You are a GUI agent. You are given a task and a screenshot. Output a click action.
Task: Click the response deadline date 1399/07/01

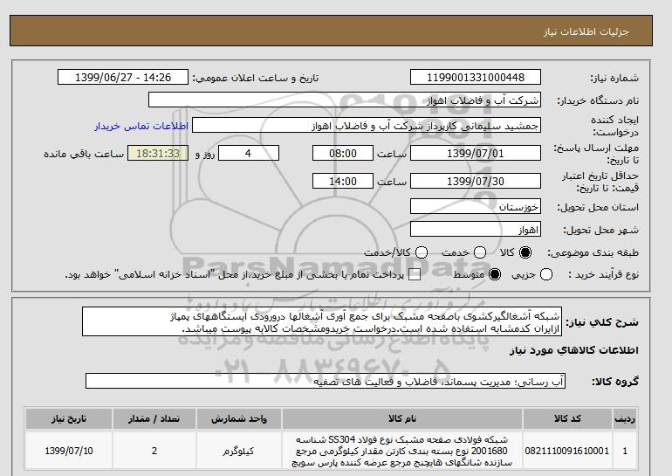click(476, 153)
